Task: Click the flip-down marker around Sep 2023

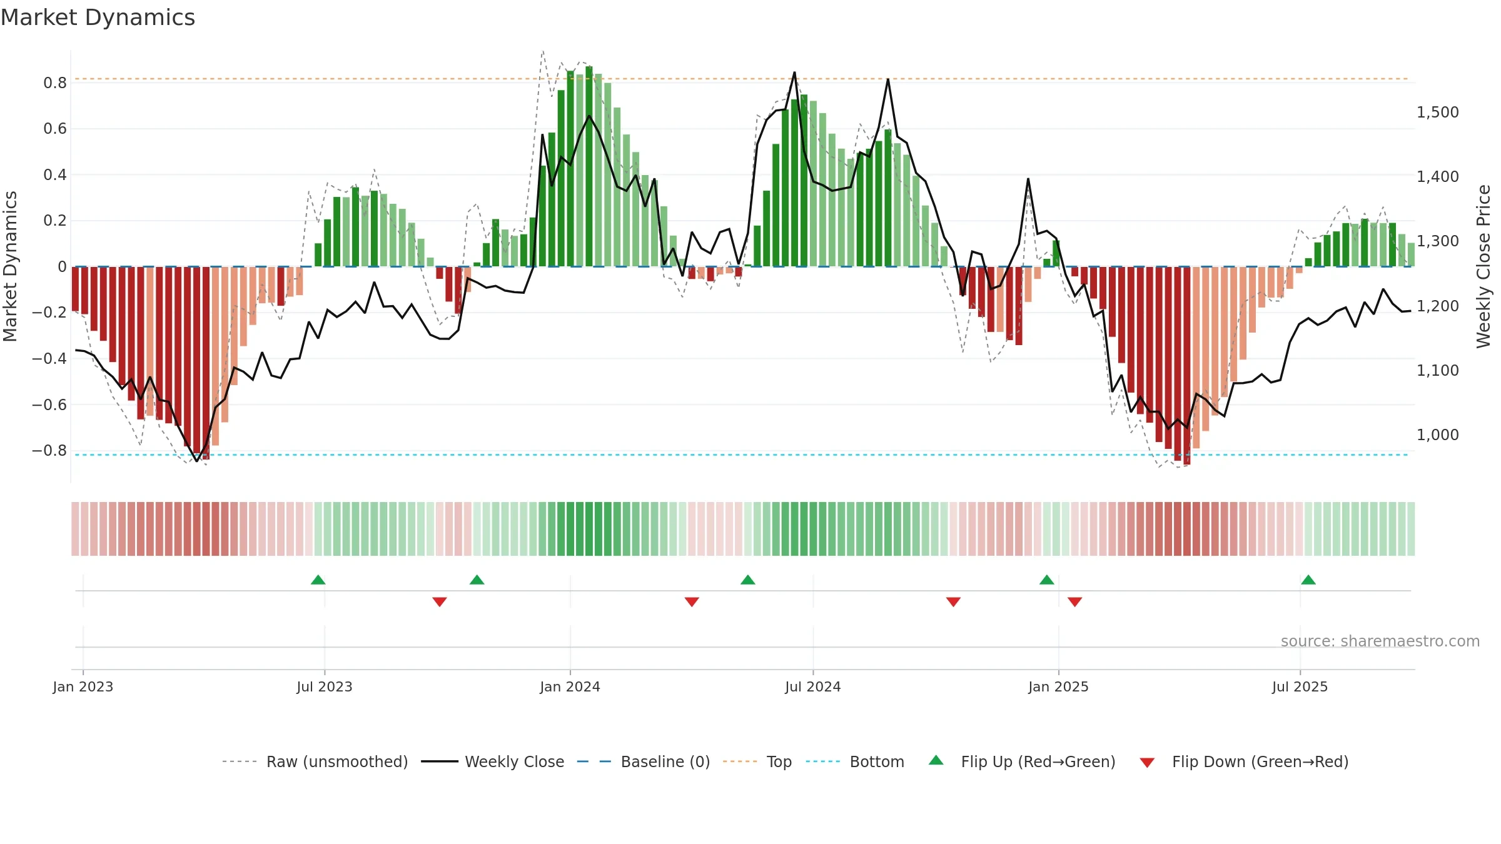Action: [x=440, y=602]
